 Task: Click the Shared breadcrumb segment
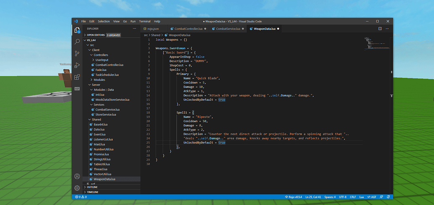point(156,35)
